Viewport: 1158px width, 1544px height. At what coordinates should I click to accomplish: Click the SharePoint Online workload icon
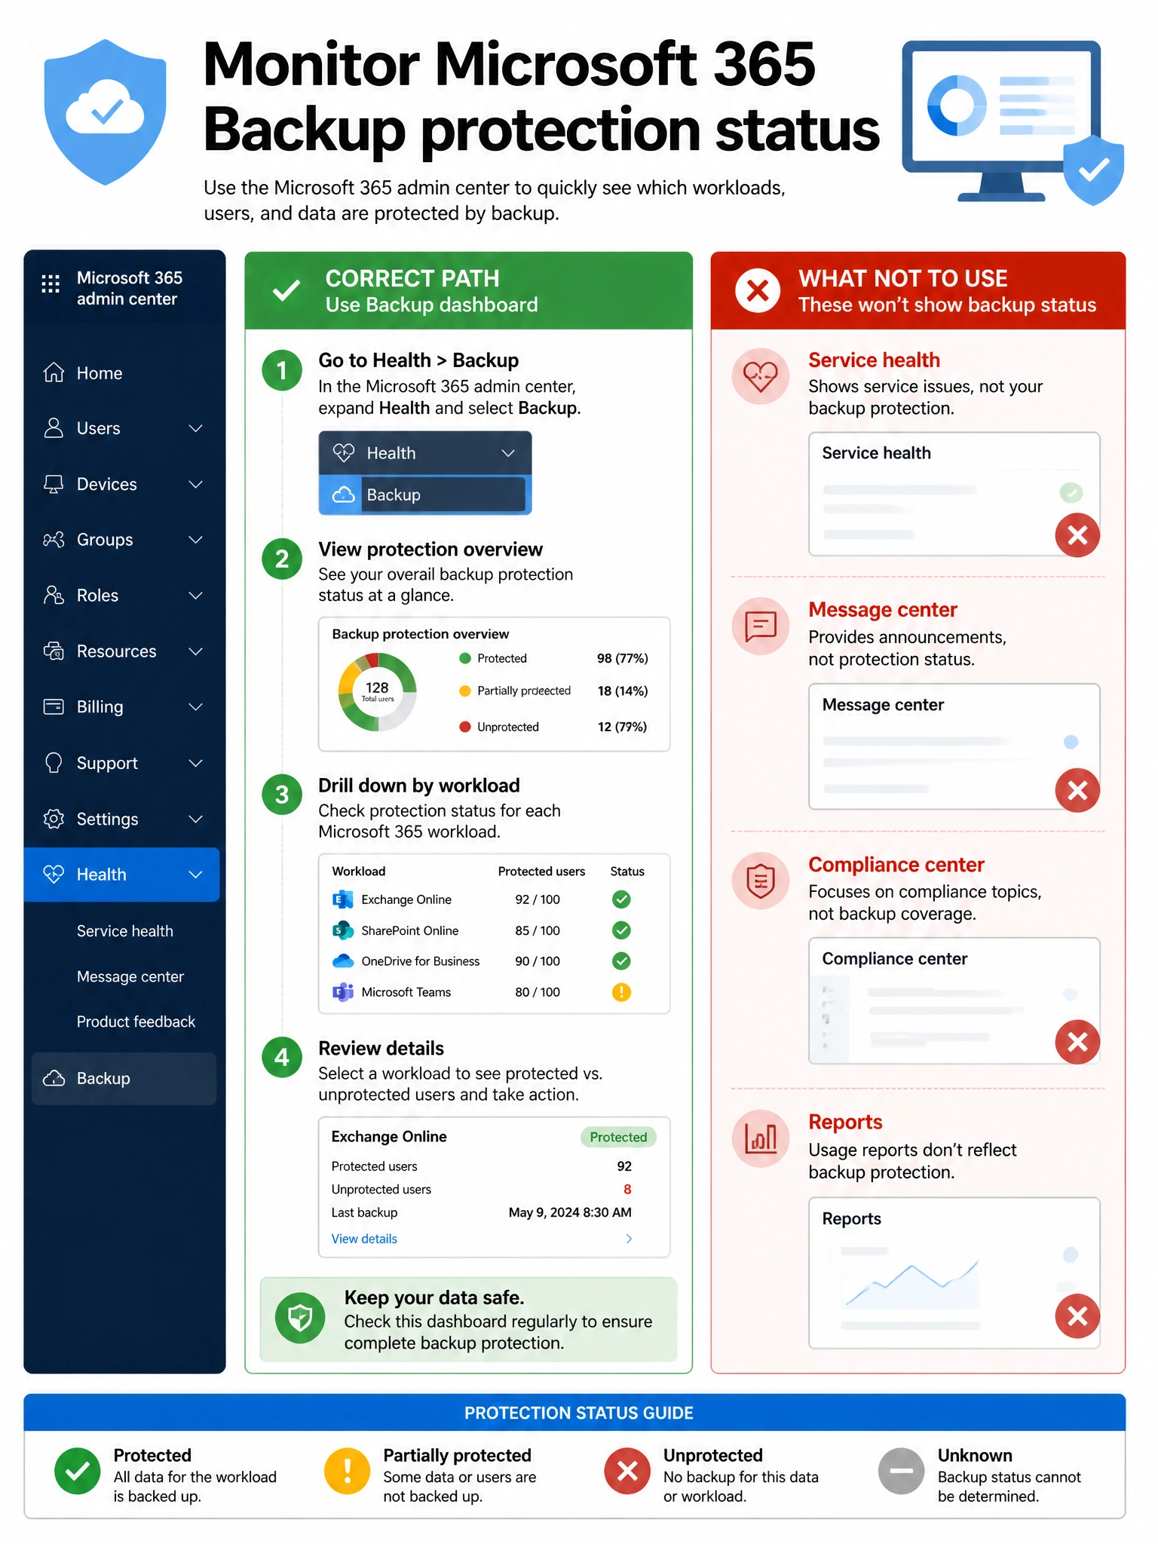coord(343,930)
